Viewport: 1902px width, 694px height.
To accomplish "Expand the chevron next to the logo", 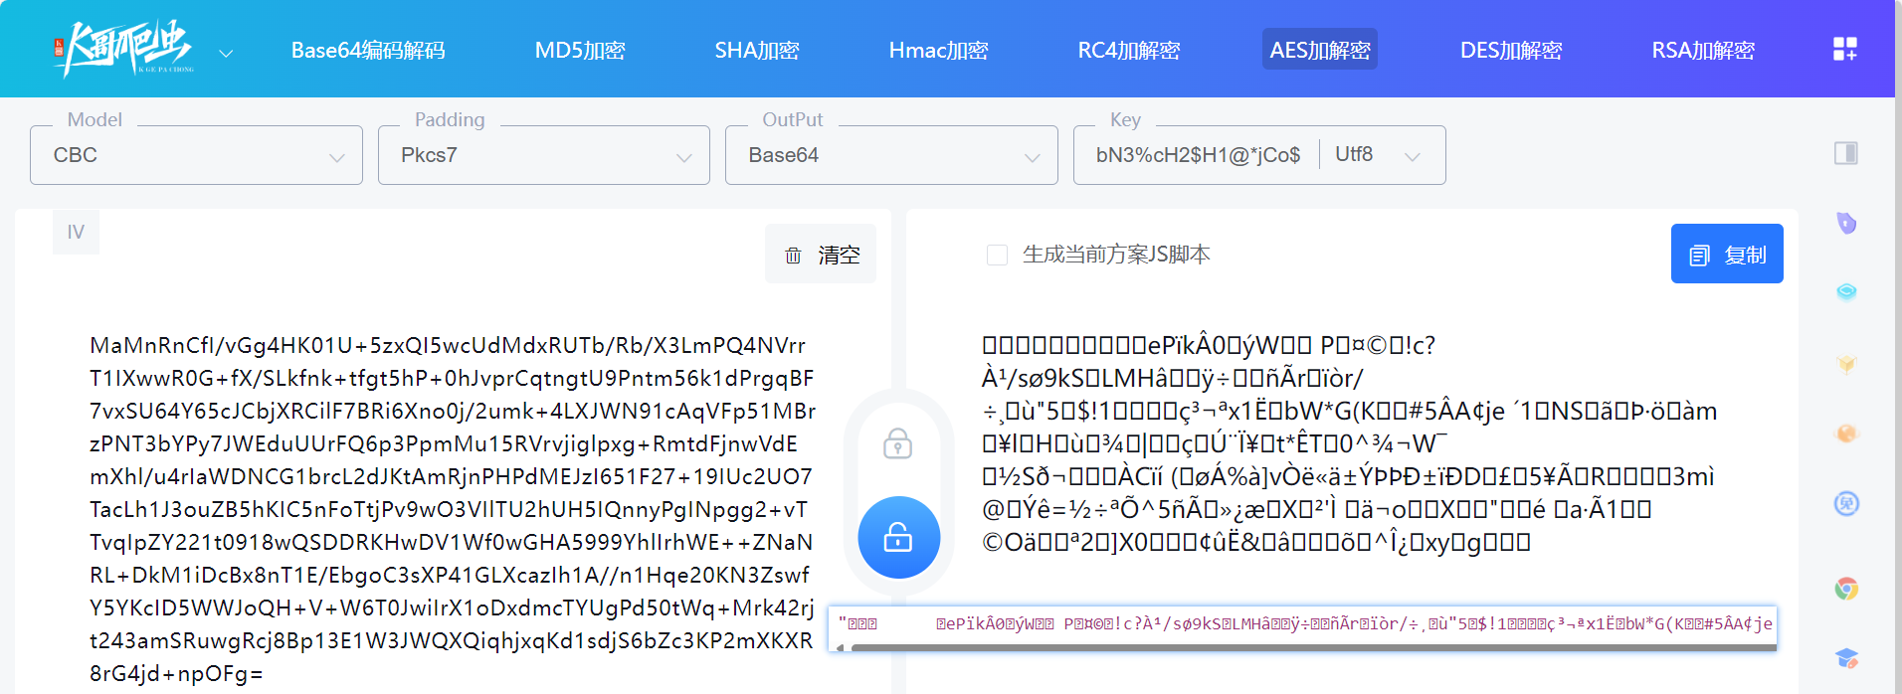I will 226,53.
